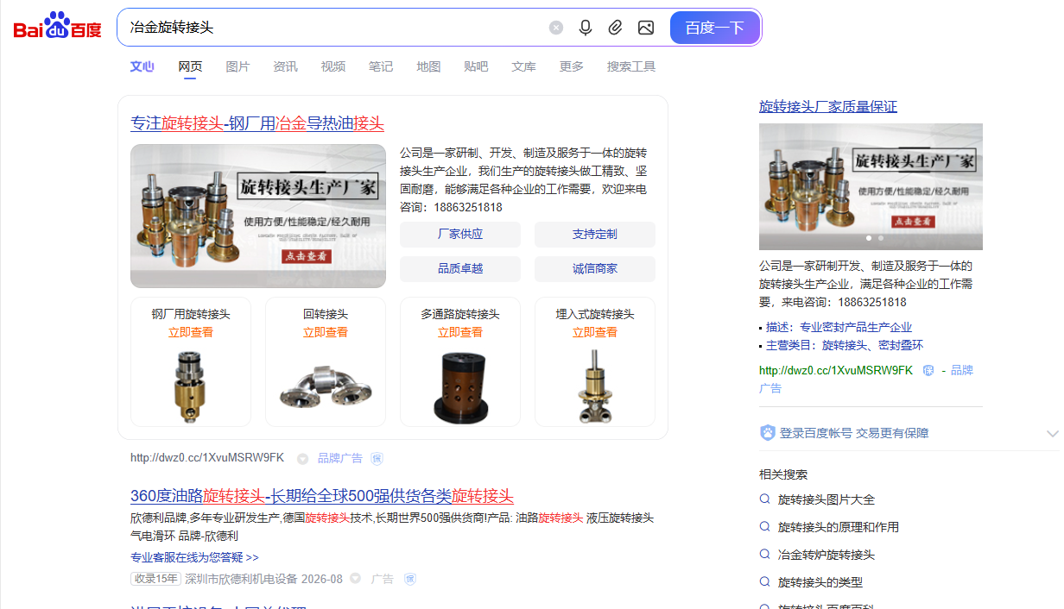Click the large 旋转接头生产厂家 ad banner image

(x=258, y=216)
